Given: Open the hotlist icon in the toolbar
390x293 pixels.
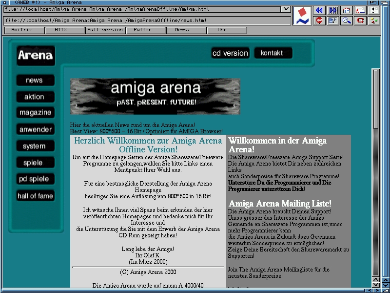Looking at the screenshot, I should click(x=360, y=10).
